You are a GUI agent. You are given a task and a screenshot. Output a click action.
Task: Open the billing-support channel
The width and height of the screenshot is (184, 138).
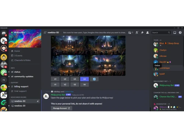tap(25, 86)
